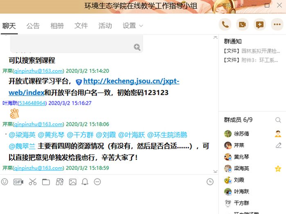Switch to the 公告 tab
The image size is (286, 214).
33,26
